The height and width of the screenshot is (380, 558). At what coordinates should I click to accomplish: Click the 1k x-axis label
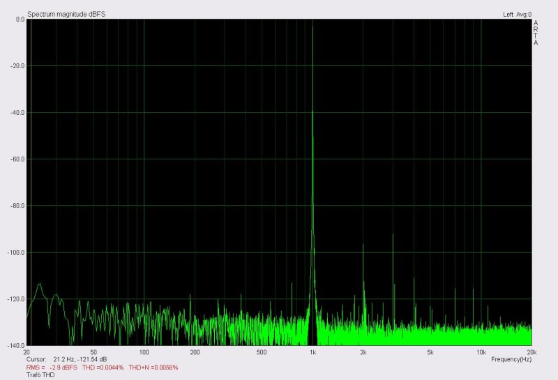[312, 352]
